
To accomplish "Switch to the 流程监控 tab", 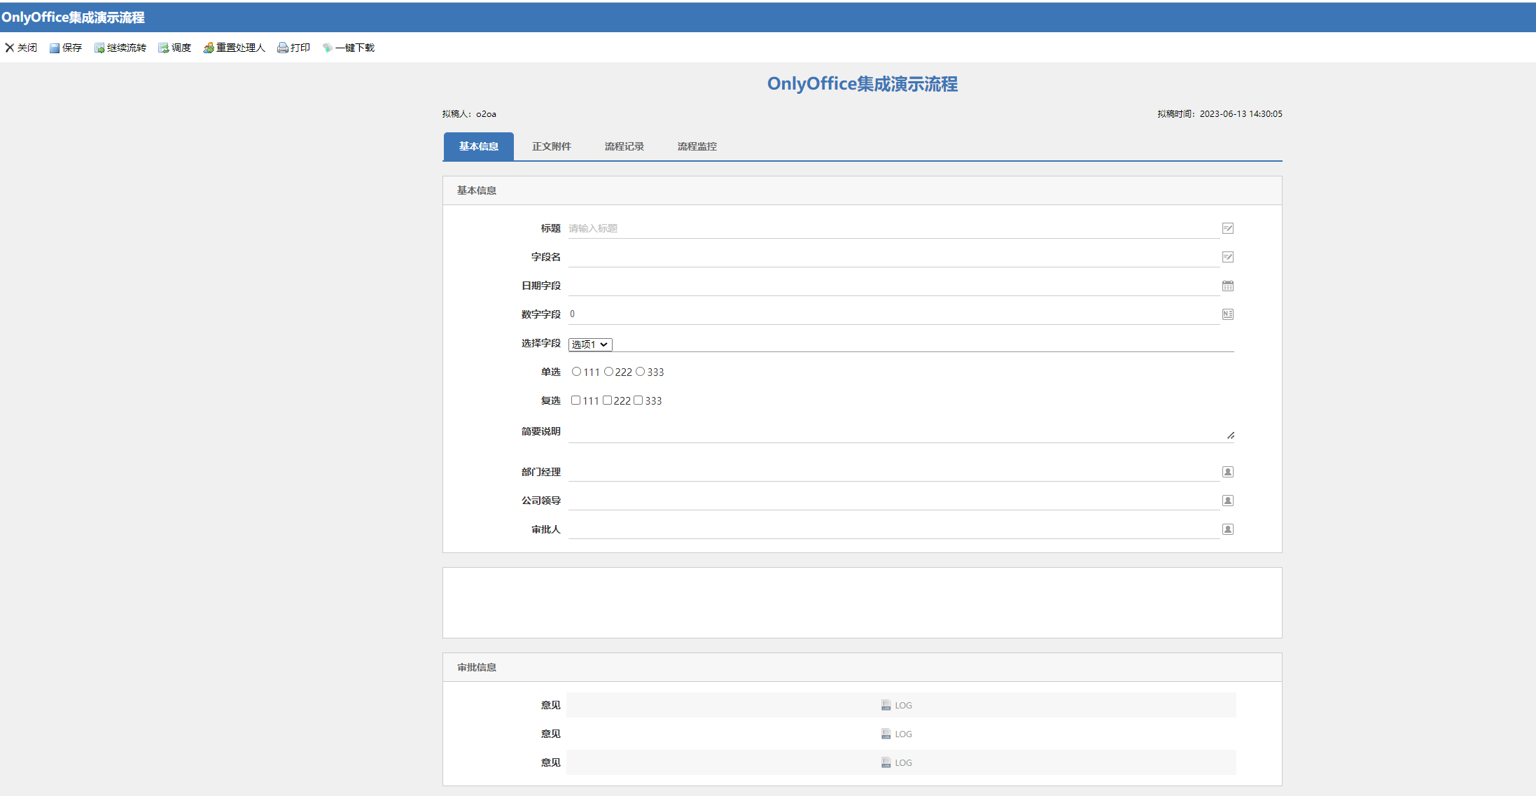I will [697, 146].
